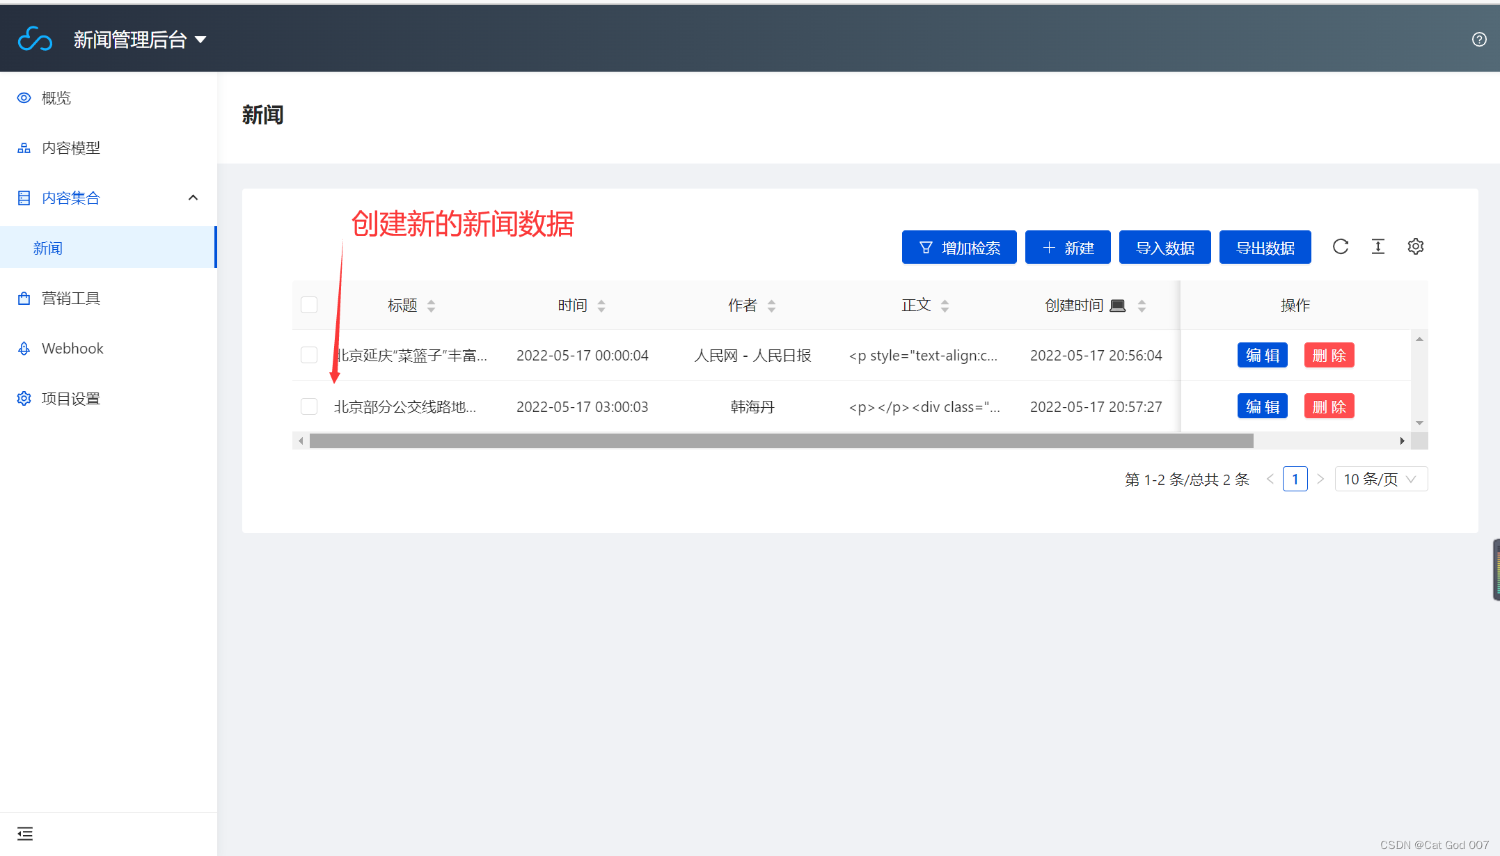Sort by 标题 column arrows
Viewport: 1500px width, 856px height.
coord(431,306)
